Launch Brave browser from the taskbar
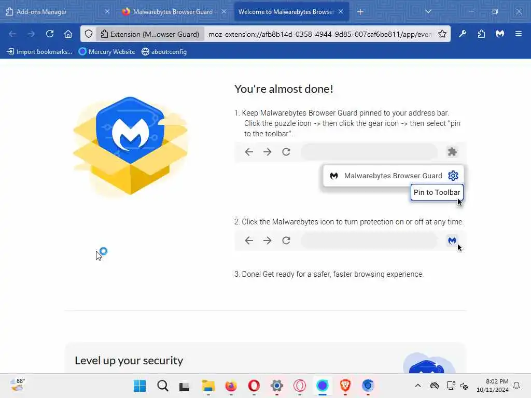This screenshot has height=398, width=531. (x=345, y=386)
